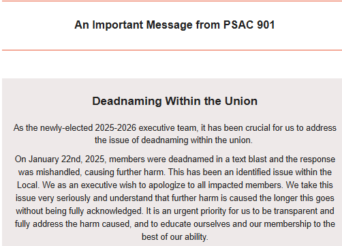Click the date "January 22nd, 2025"

(67, 159)
